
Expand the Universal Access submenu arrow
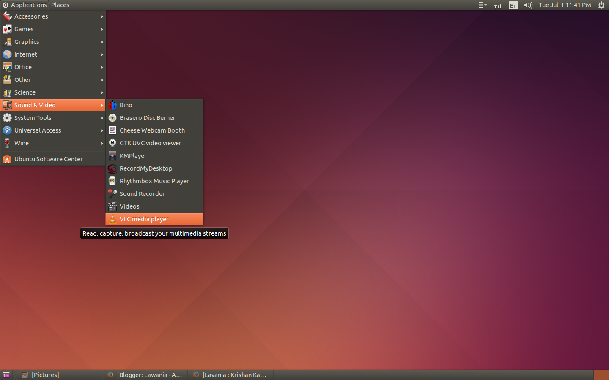pos(102,130)
